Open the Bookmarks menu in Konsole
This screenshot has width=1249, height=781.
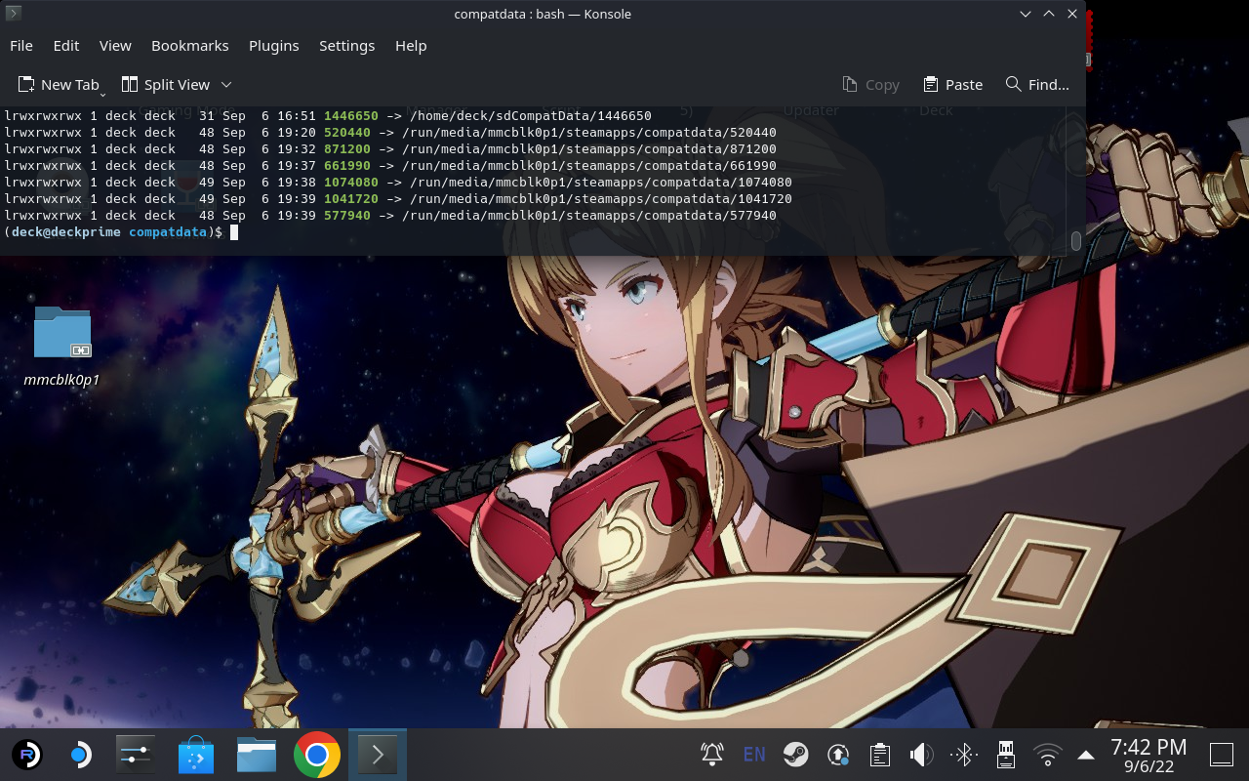[189, 45]
